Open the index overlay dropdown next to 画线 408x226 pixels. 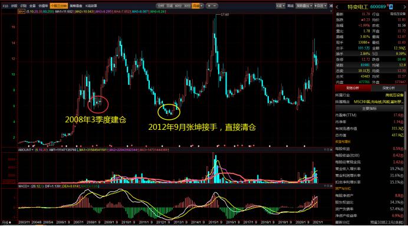click(x=304, y=5)
